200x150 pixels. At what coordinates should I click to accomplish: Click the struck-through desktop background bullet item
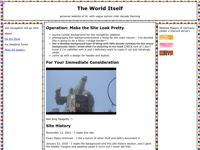click(103, 48)
